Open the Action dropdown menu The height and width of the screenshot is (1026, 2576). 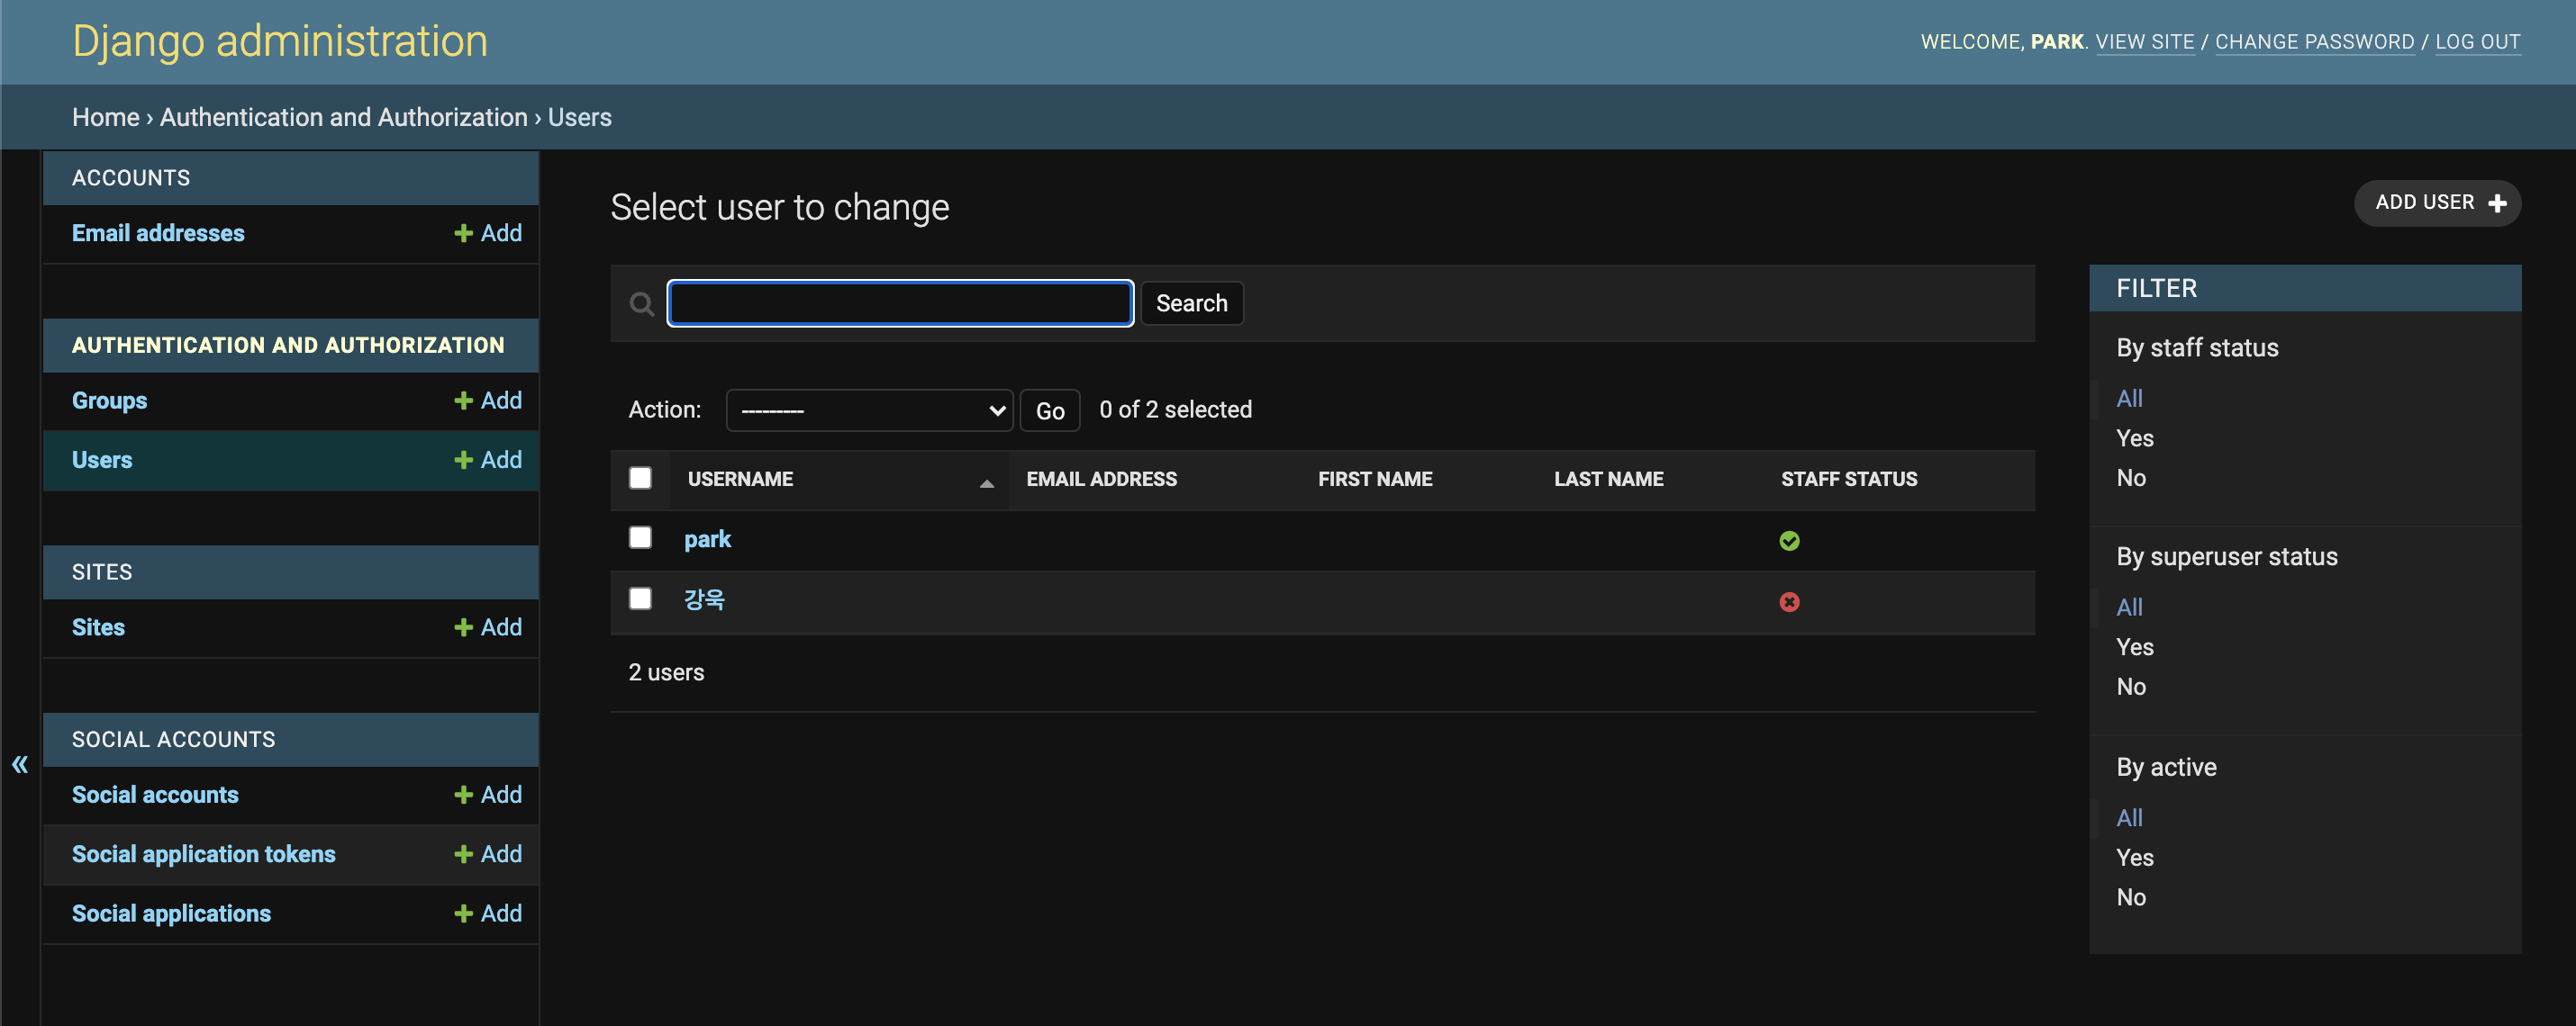(x=869, y=410)
